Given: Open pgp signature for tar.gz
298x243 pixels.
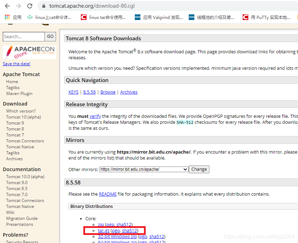Looking at the screenshot, I should click(116, 231).
